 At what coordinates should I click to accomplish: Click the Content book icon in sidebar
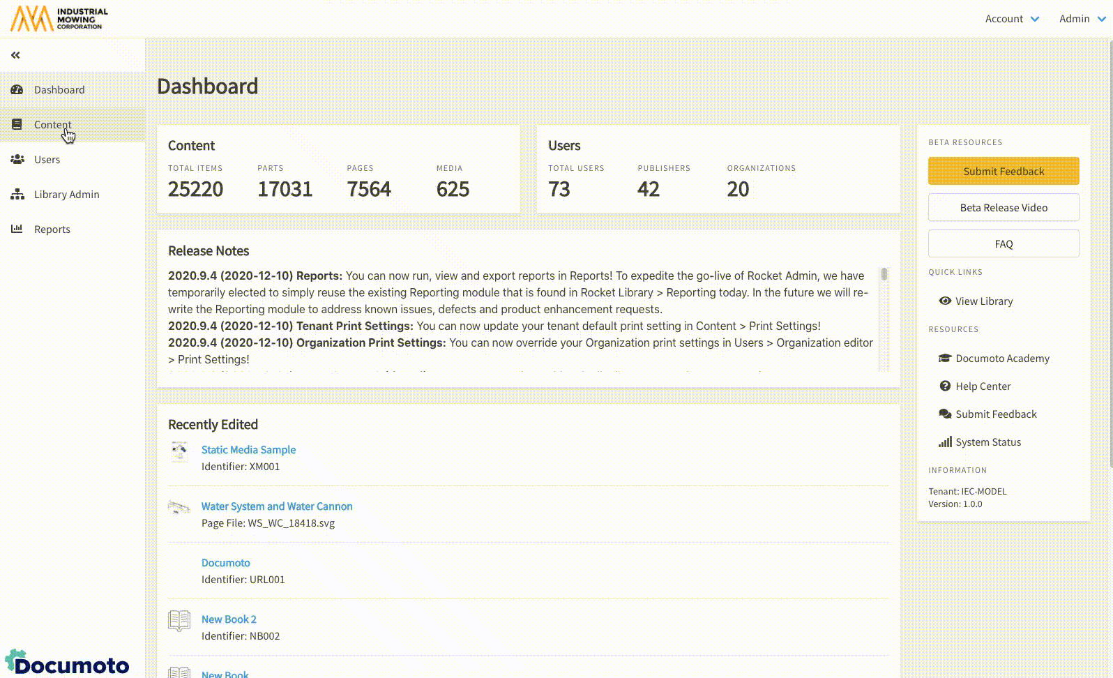(x=17, y=124)
